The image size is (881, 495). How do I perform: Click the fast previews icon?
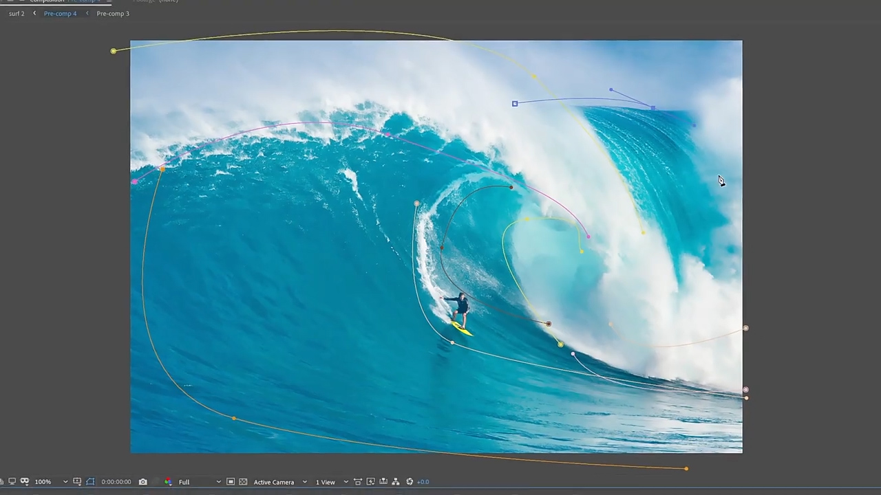pyautogui.click(x=370, y=482)
